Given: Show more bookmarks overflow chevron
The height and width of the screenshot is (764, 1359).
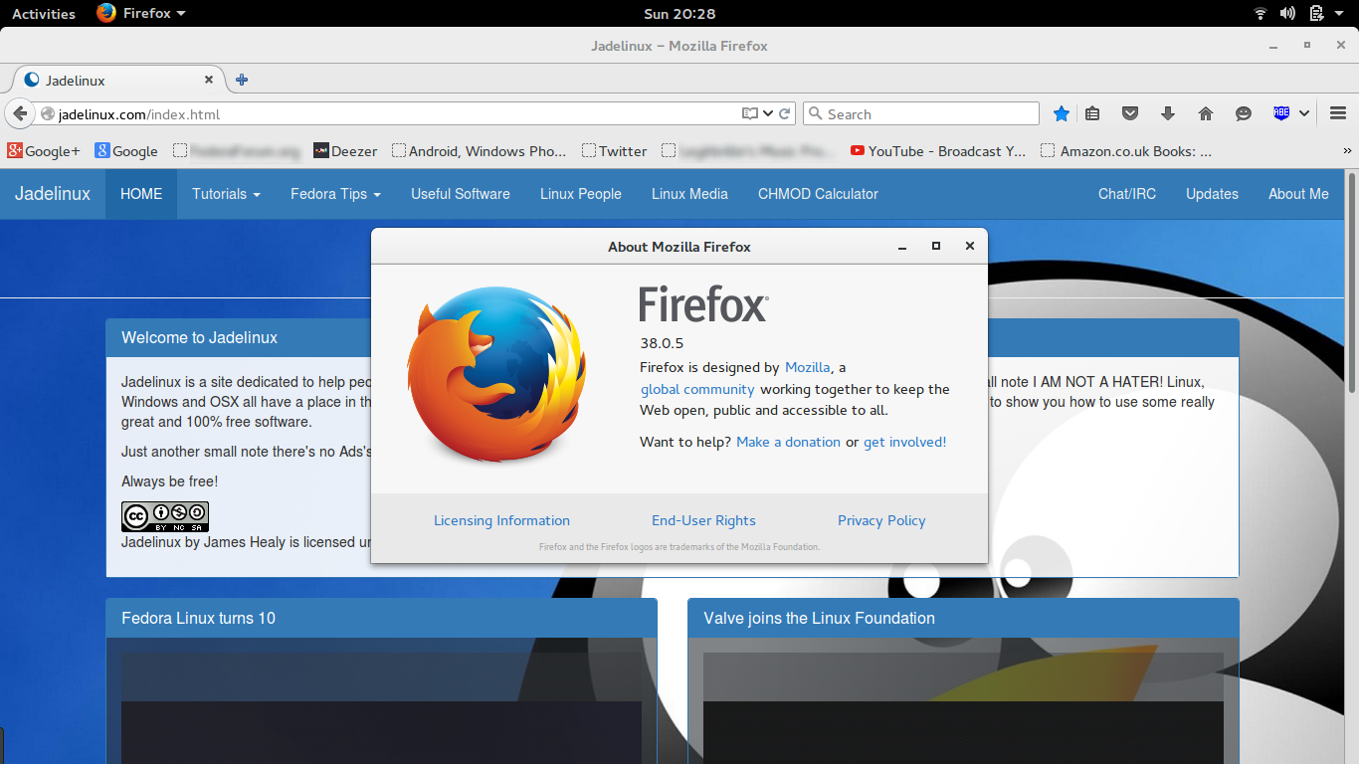Looking at the screenshot, I should coord(1348,151).
